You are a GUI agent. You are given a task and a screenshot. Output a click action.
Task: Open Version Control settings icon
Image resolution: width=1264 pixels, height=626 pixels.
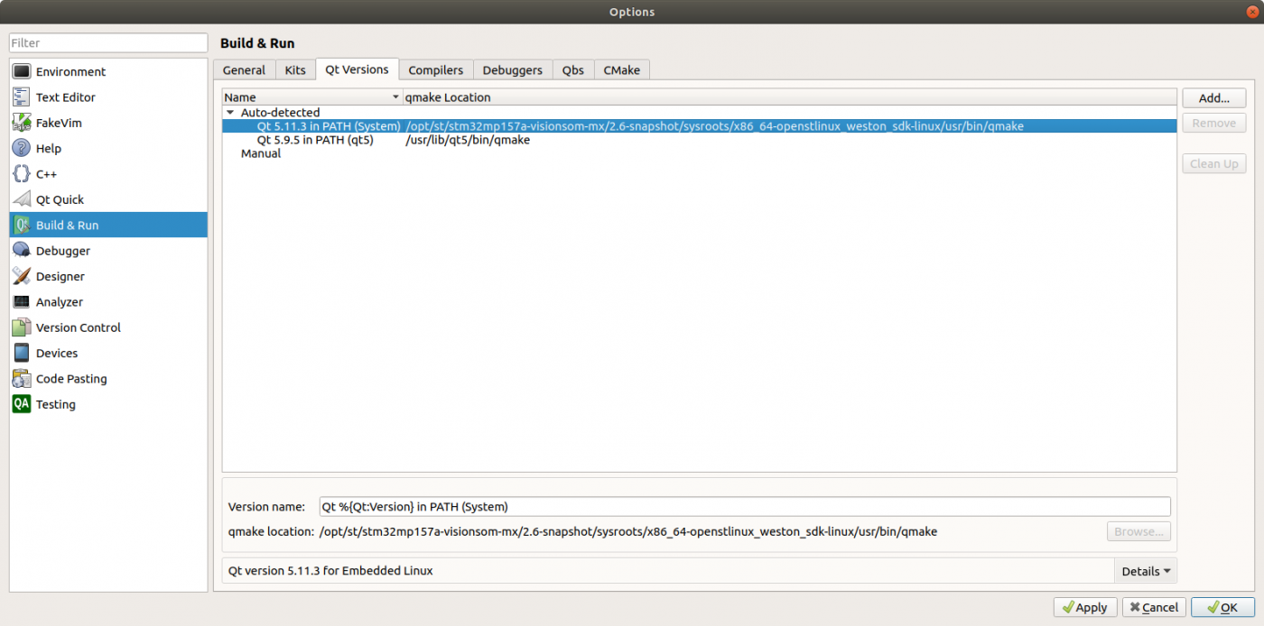pos(22,327)
